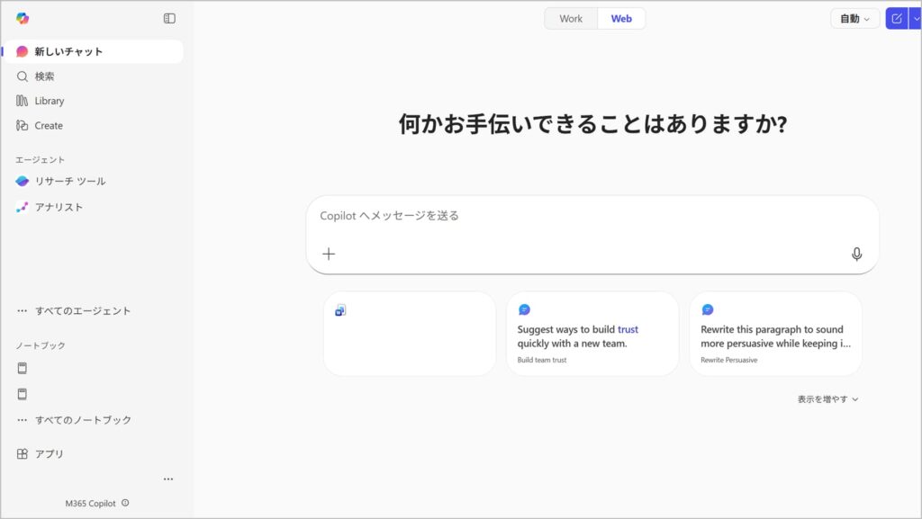The image size is (922, 519).
Task: Select the Build team trust prompt card
Action: 592,334
